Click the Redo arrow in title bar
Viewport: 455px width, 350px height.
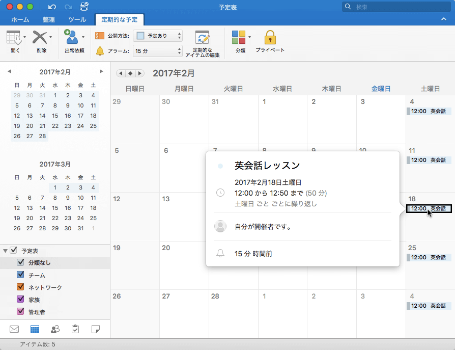69,7
